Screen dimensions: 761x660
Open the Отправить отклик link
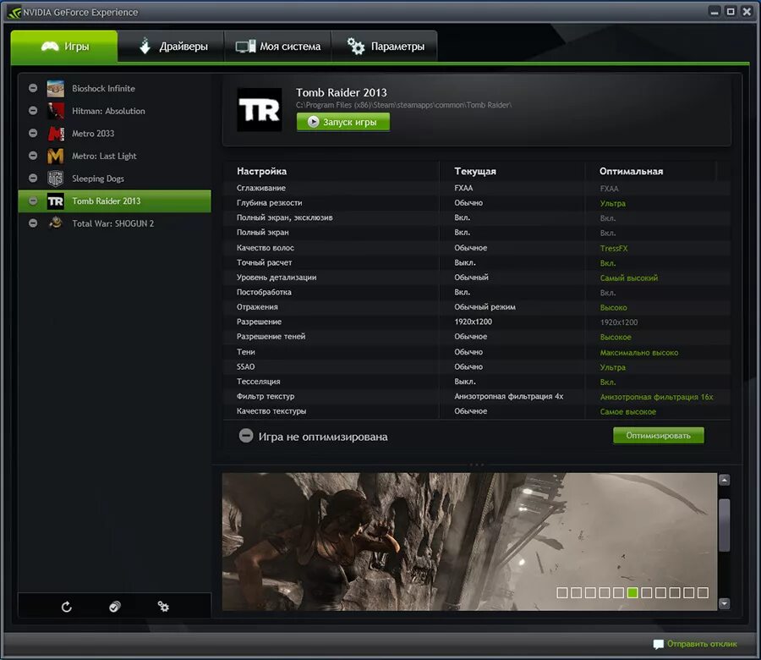702,643
